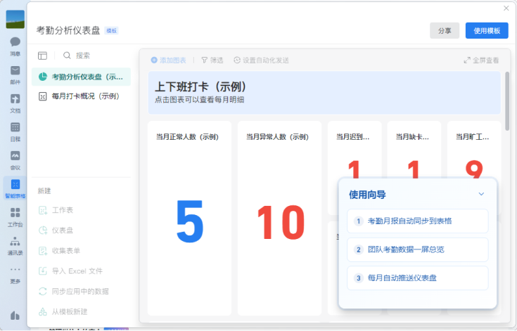
Task: Open the Workbench (工作台) sidebar icon
Action: tap(15, 217)
